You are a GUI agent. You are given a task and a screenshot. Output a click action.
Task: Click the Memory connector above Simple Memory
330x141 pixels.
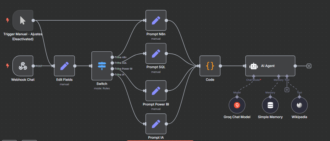click(270, 97)
